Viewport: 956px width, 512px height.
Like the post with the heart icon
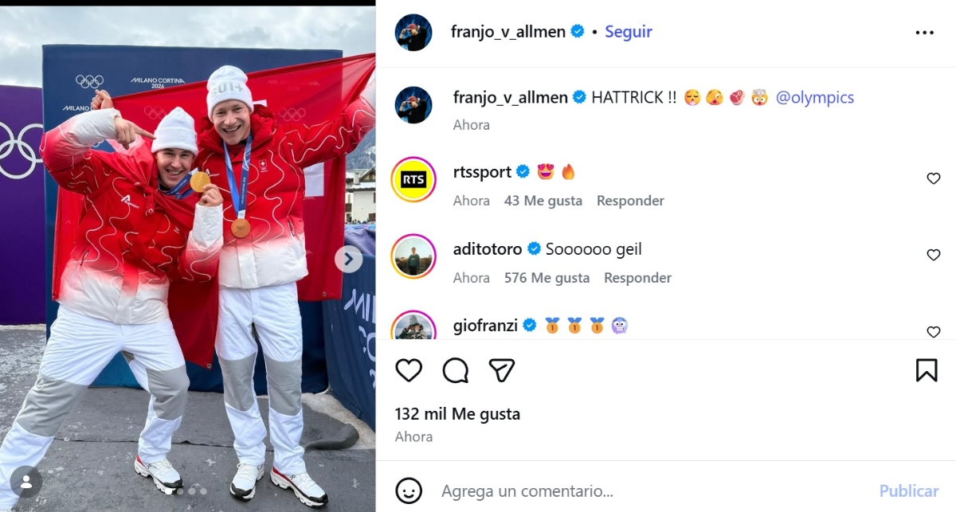click(409, 370)
